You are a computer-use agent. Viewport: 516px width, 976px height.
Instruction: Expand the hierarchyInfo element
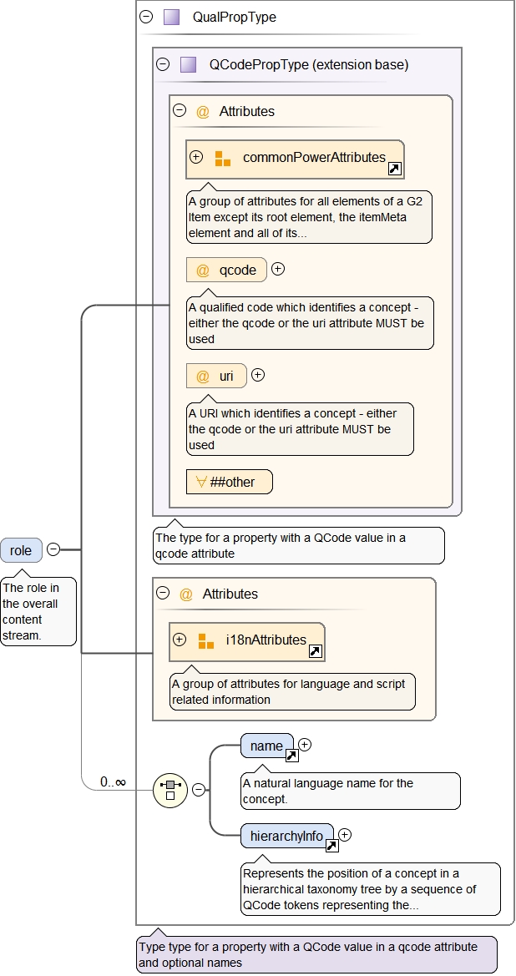pos(345,834)
